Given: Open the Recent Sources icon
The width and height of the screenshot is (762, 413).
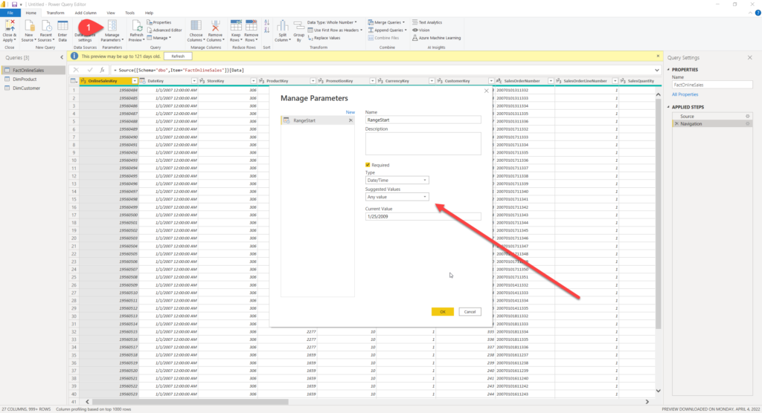Looking at the screenshot, I should [46, 27].
